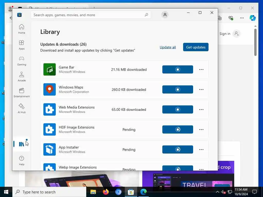Stop the Webp Image Extensions update
263x197 pixels.
[178, 168]
